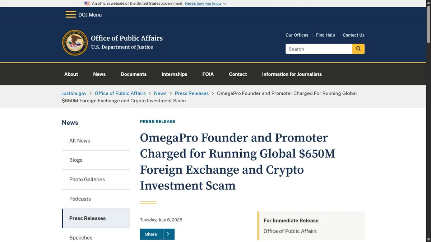The width and height of the screenshot is (431, 242).
Task: Open the DOJ Menu hamburger icon
Action: coord(70,15)
